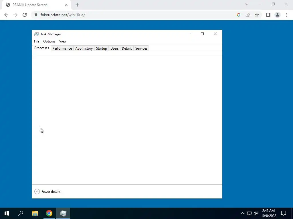Switch to Chrome from the taskbar
The height and width of the screenshot is (219, 293).
tap(49, 213)
